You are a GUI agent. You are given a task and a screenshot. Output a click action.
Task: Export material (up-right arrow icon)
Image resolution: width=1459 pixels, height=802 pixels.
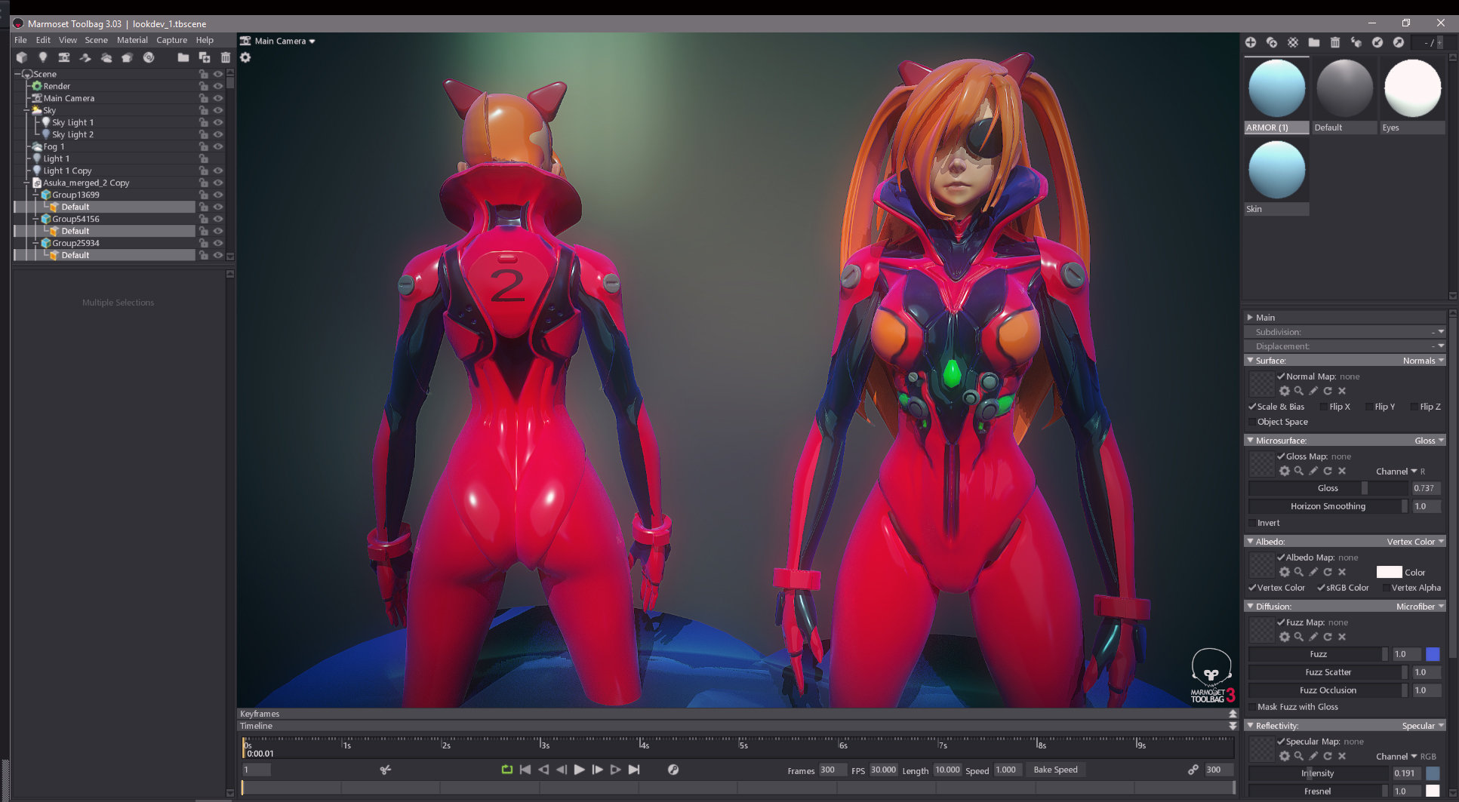pos(1399,42)
